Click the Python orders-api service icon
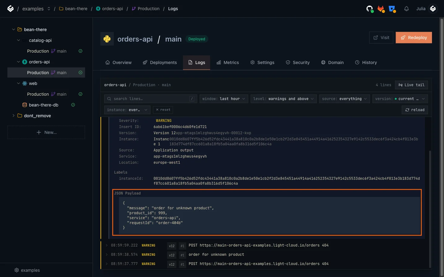 (107, 39)
